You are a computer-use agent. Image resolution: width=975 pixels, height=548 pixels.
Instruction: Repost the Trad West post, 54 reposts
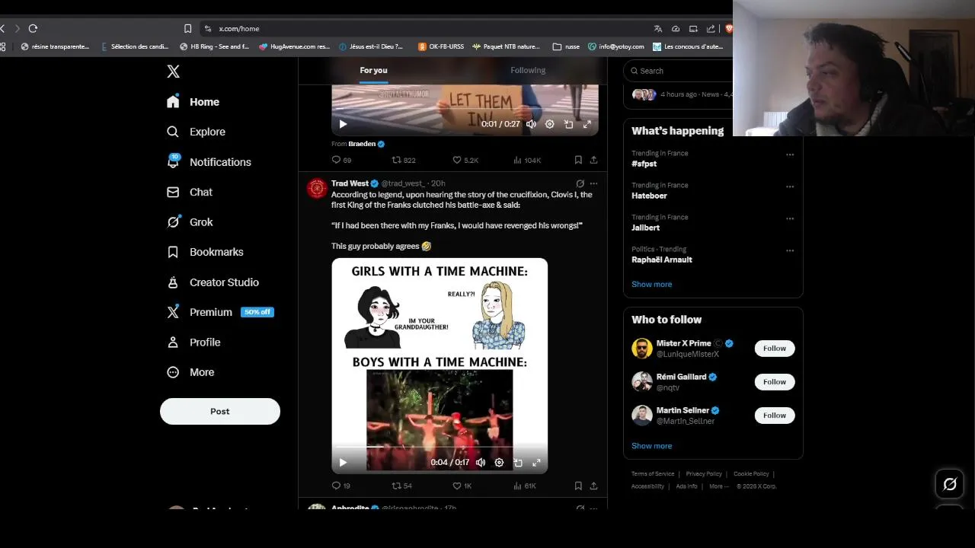pos(401,486)
